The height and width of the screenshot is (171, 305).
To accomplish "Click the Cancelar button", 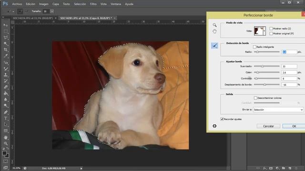I will click(268, 126).
